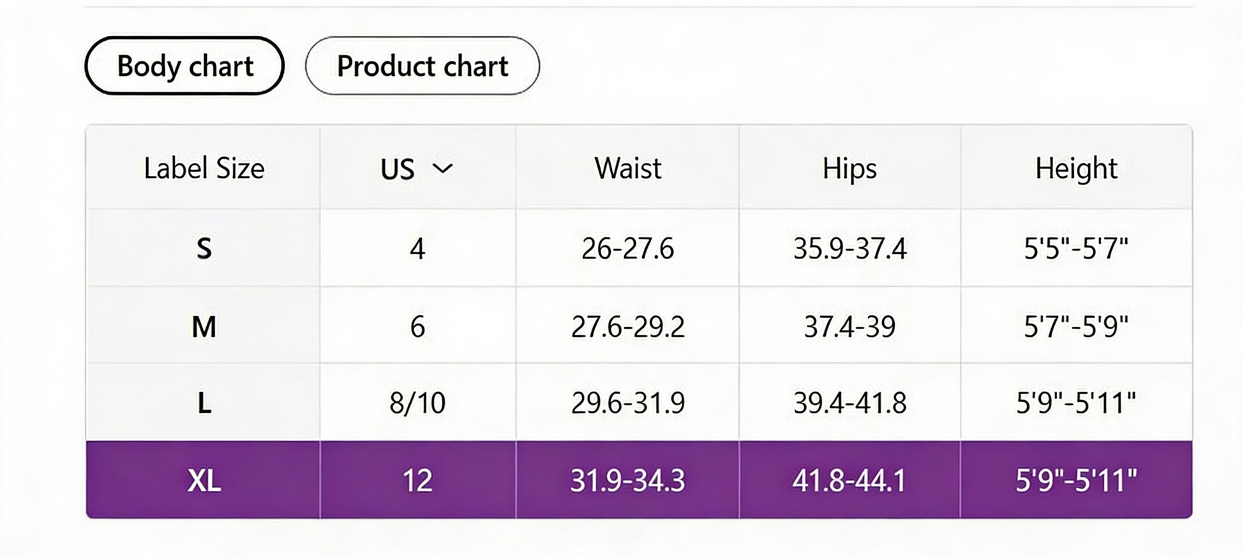The width and height of the screenshot is (1242, 559).
Task: Click the 5'5"-5'7" height cell
Action: (x=1076, y=248)
